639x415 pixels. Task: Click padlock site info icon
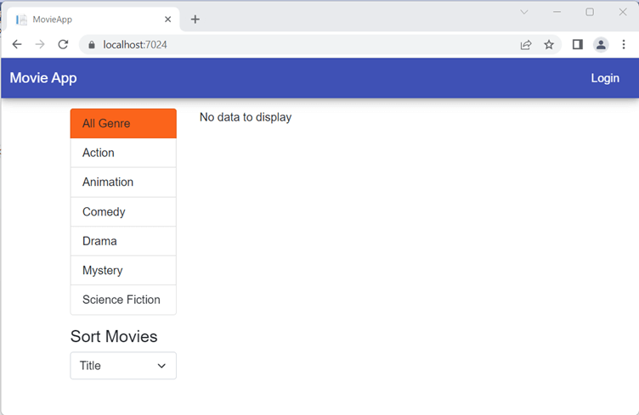coord(91,45)
